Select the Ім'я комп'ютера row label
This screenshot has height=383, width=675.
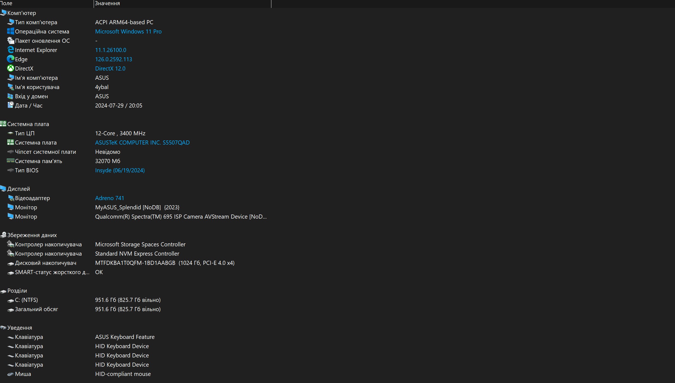click(x=36, y=78)
